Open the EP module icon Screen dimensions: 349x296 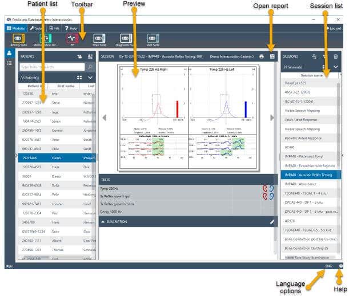pos(72,40)
